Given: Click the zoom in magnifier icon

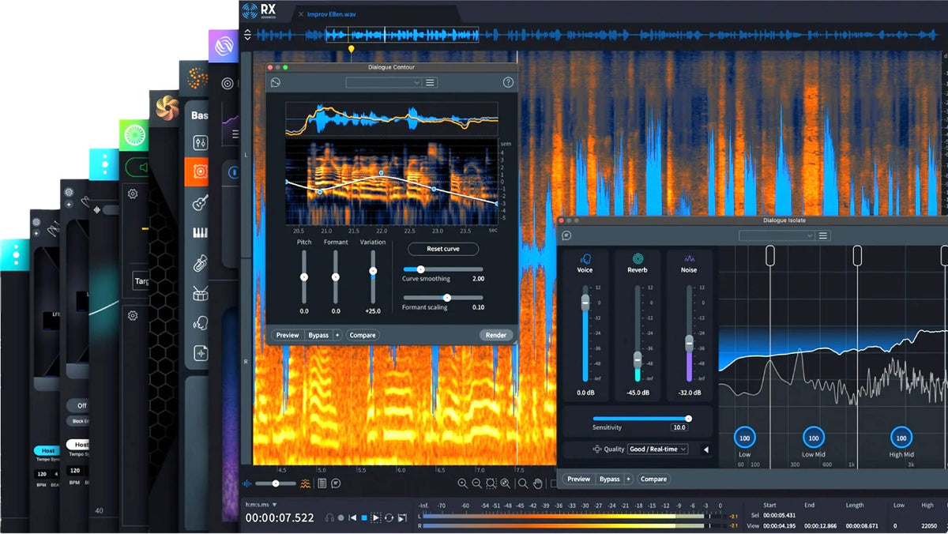Looking at the screenshot, I should [x=463, y=483].
